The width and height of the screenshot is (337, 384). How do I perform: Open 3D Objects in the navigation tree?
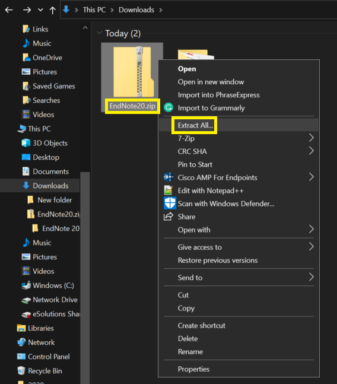click(x=50, y=143)
